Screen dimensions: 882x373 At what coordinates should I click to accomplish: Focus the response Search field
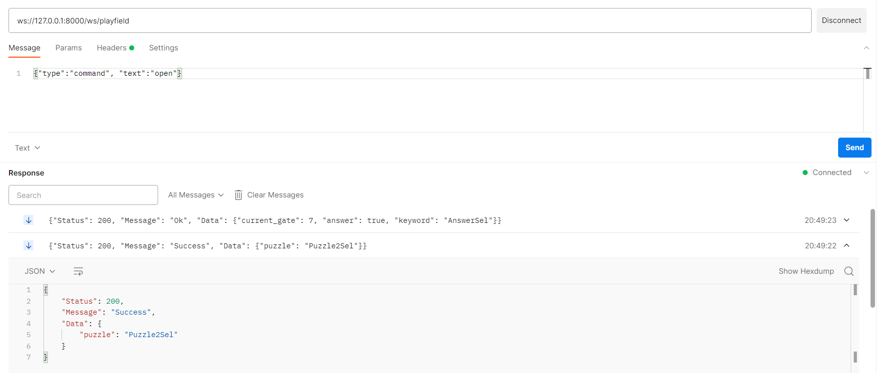83,195
